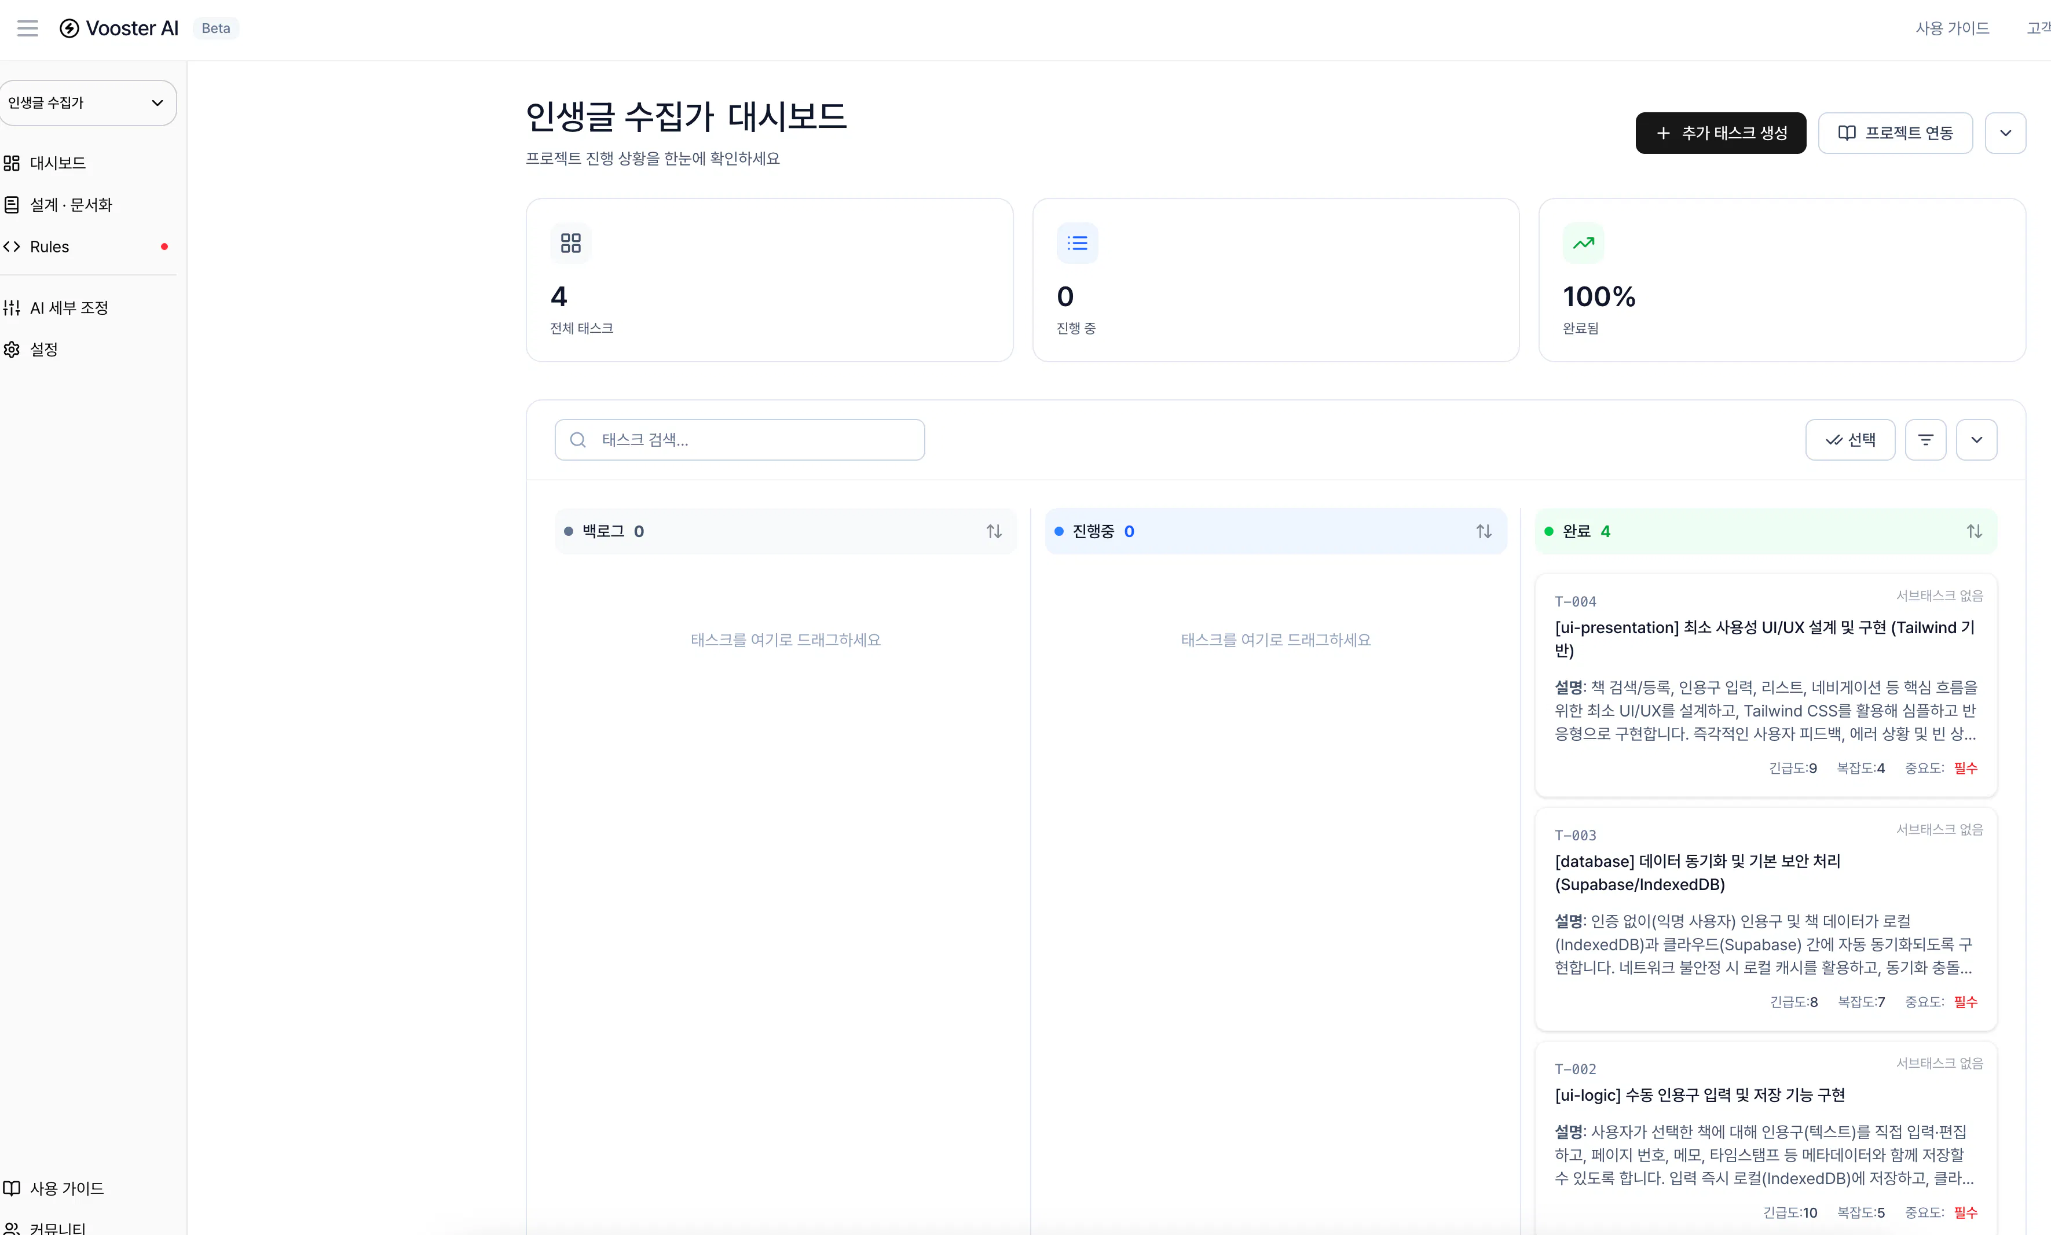Toggle sorting on the 완료 column header
The height and width of the screenshot is (1235, 2051).
point(1975,531)
